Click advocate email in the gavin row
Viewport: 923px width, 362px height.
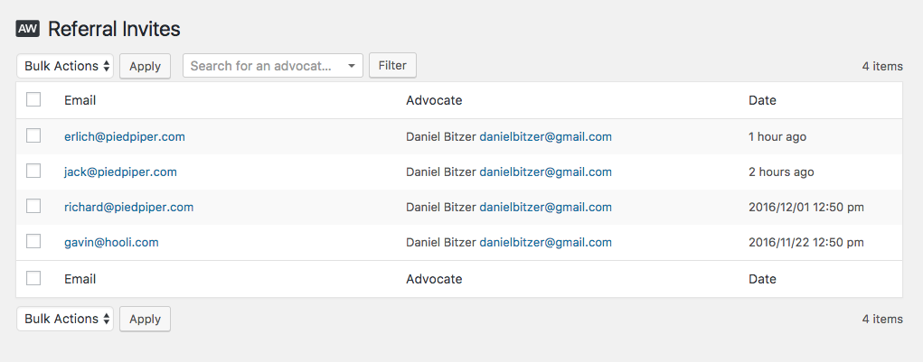coord(545,242)
